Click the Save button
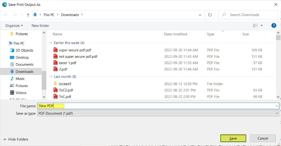 [x=233, y=138]
